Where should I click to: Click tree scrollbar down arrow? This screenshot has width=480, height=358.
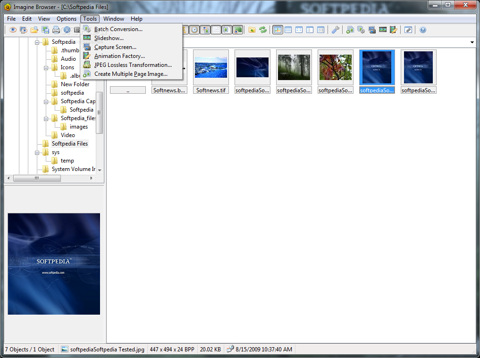(x=100, y=170)
